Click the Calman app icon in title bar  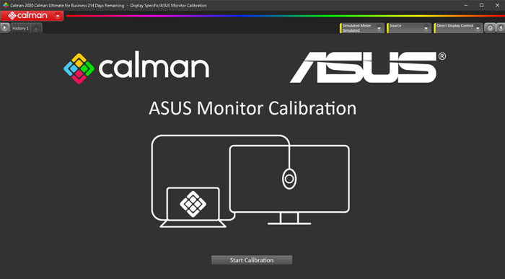click(x=6, y=5)
